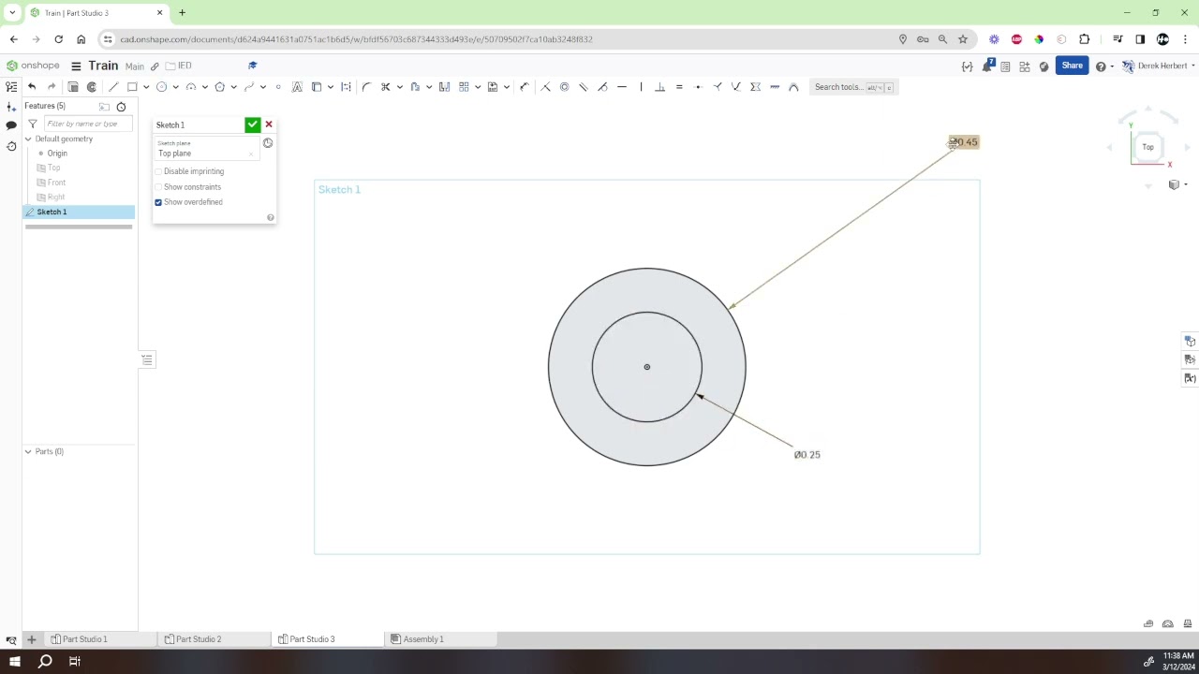This screenshot has height=674, width=1199.
Task: Select the Trim scissors tool
Action: (385, 87)
